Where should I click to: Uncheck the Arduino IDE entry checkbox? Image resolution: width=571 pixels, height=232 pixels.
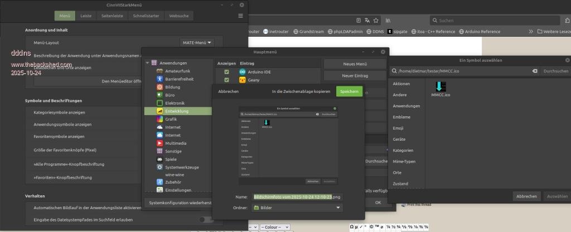pyautogui.click(x=226, y=72)
